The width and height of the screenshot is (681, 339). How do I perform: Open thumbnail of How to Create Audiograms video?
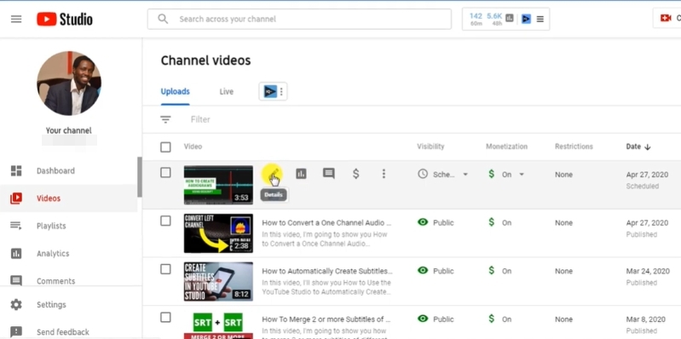218,185
